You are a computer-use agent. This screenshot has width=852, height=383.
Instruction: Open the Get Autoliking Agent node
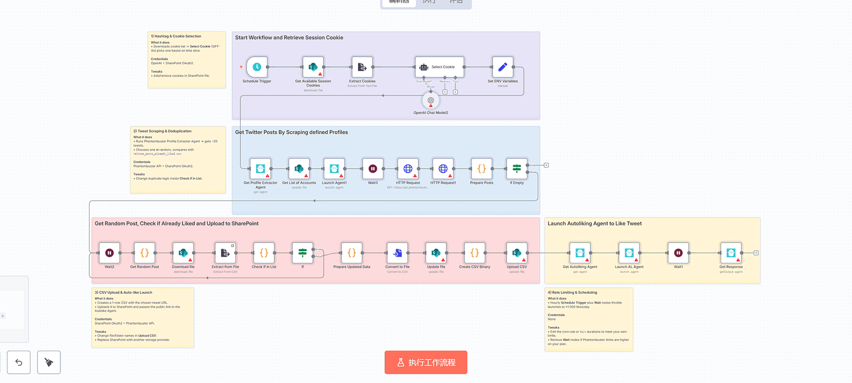[x=580, y=253]
